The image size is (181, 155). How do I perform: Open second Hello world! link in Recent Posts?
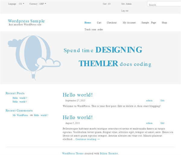pyautogui.click(x=20, y=102)
